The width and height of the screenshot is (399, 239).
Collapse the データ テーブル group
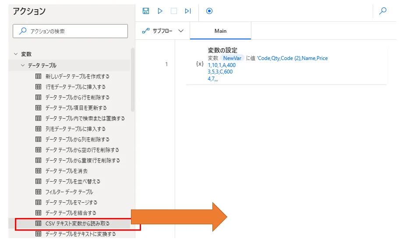23,66
